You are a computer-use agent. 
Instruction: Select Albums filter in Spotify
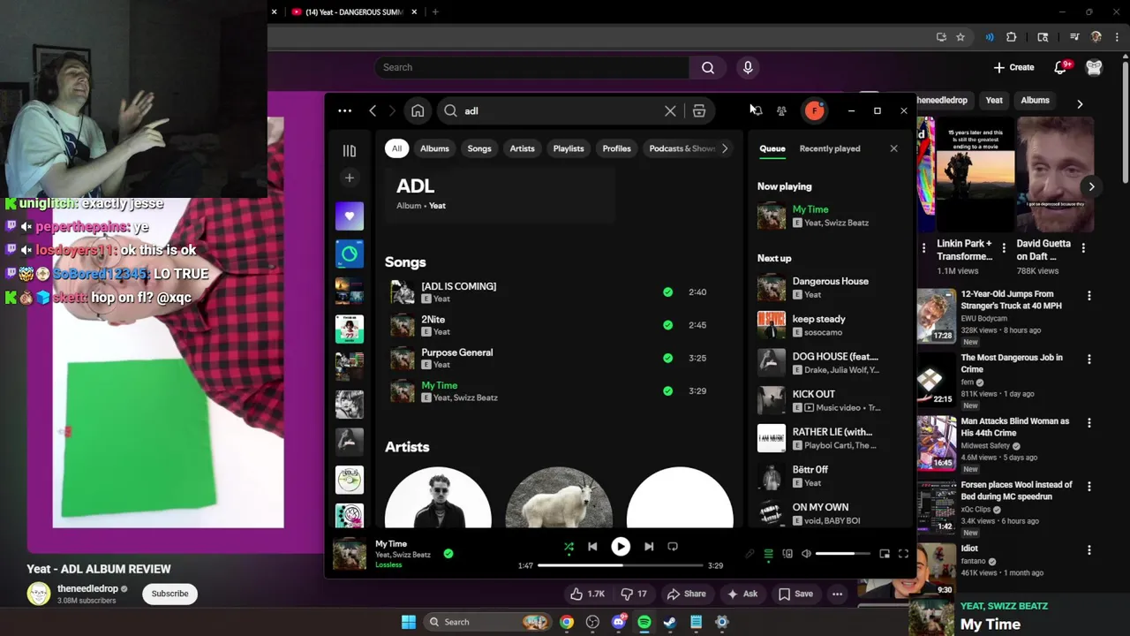tap(434, 148)
